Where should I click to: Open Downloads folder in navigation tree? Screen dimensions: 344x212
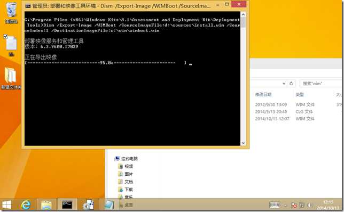point(126,190)
